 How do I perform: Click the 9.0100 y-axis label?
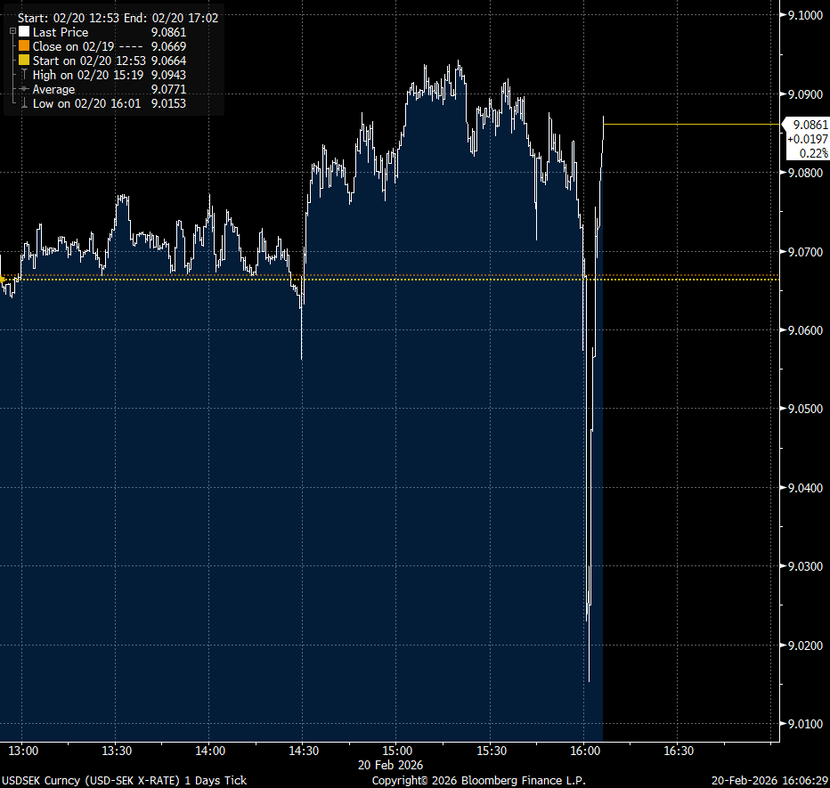coord(805,724)
